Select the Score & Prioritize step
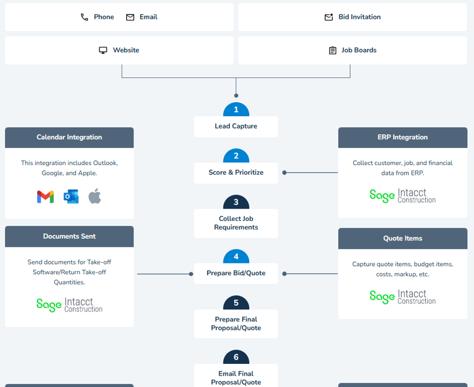Screen dimensions: 474x387 tap(236, 173)
